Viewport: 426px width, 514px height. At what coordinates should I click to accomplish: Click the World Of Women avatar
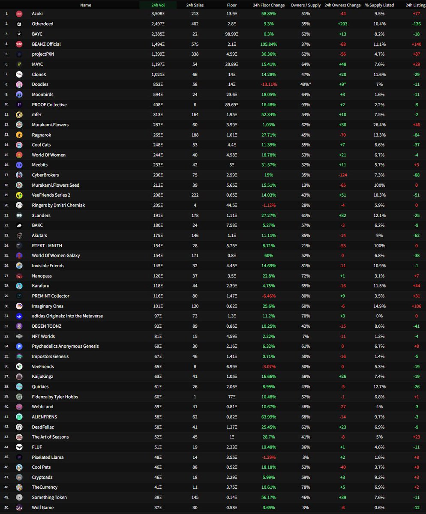click(x=19, y=155)
